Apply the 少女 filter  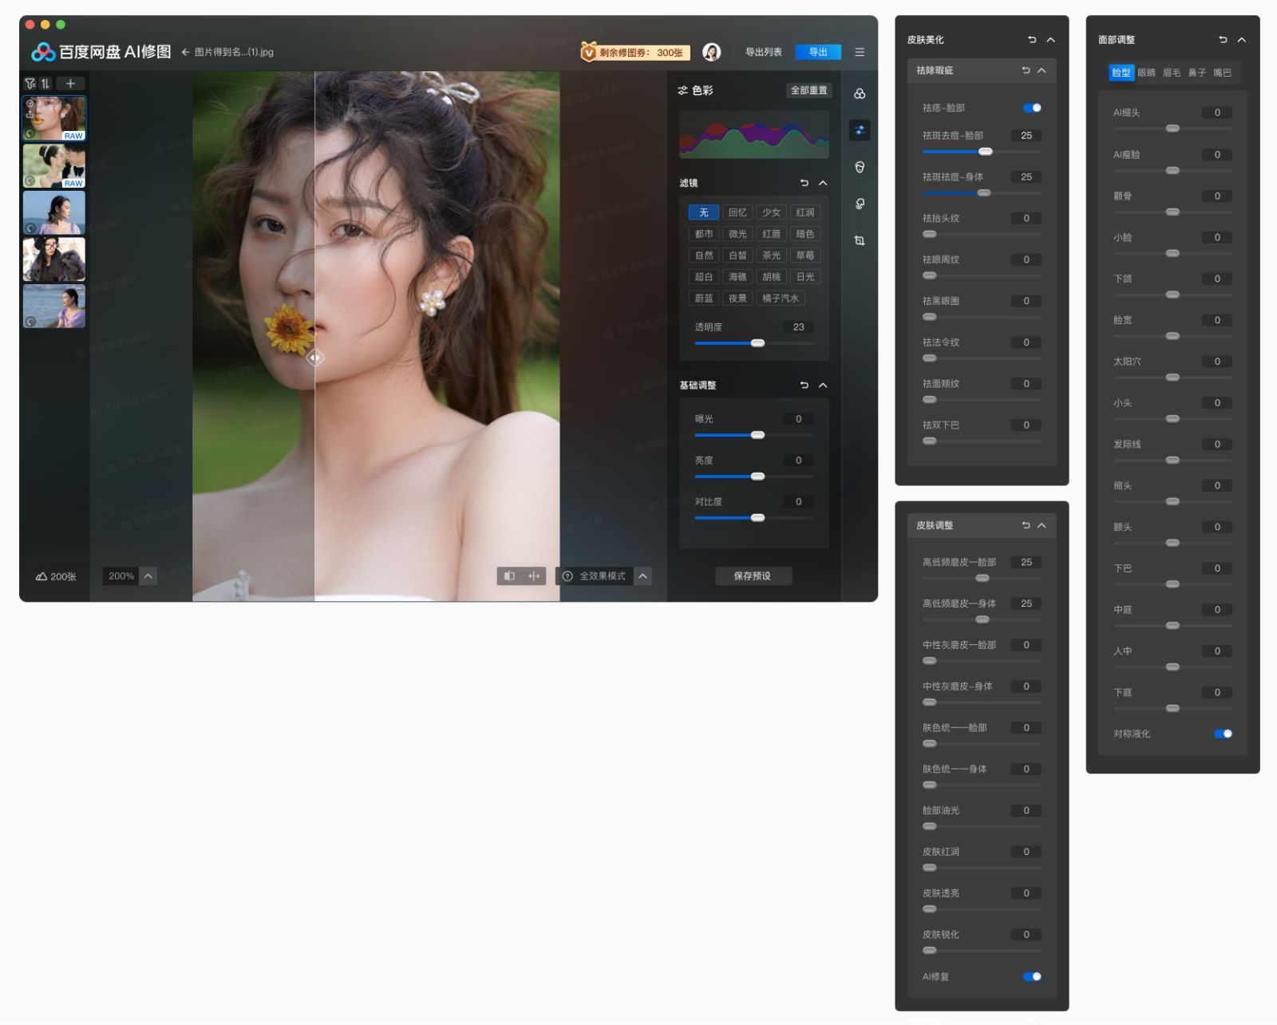(771, 212)
